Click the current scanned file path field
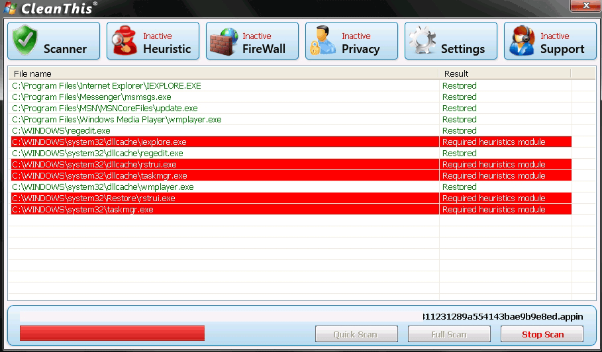 (x=301, y=317)
